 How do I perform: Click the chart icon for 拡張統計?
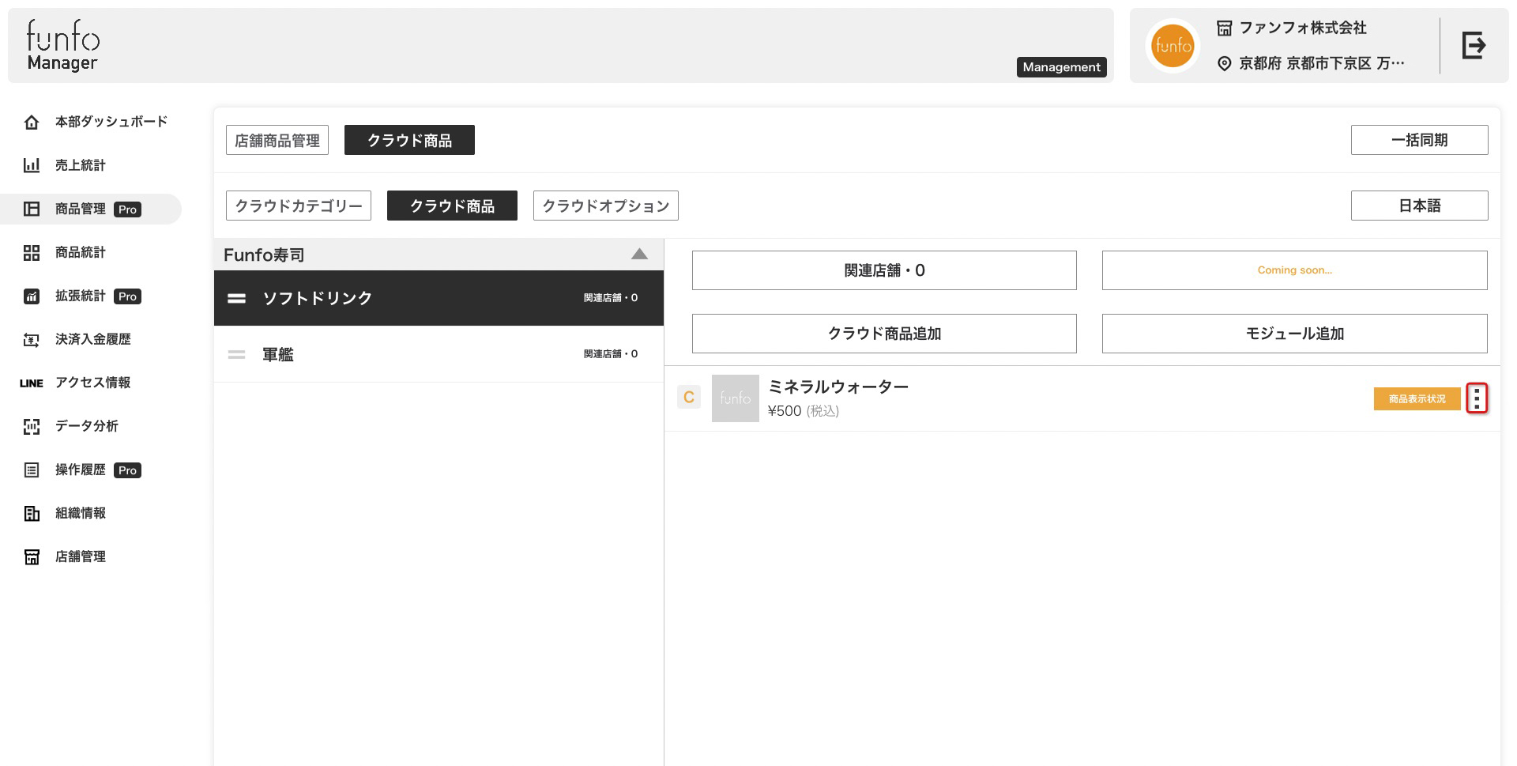pos(32,296)
